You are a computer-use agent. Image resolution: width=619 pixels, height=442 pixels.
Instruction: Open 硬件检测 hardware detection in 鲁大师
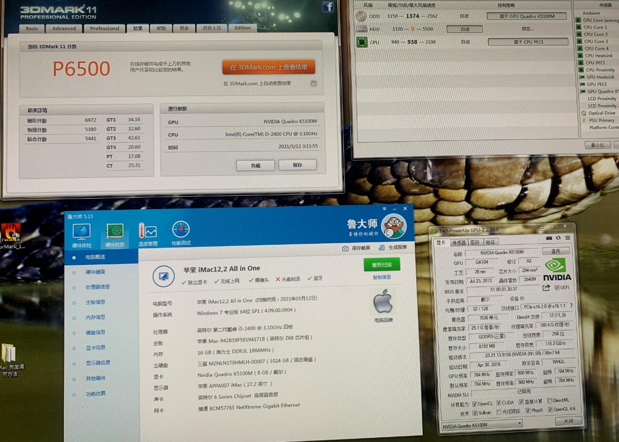point(114,234)
